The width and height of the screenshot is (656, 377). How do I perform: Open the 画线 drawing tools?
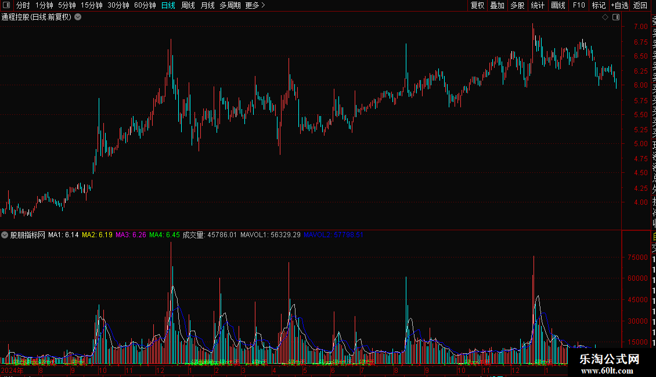point(558,5)
